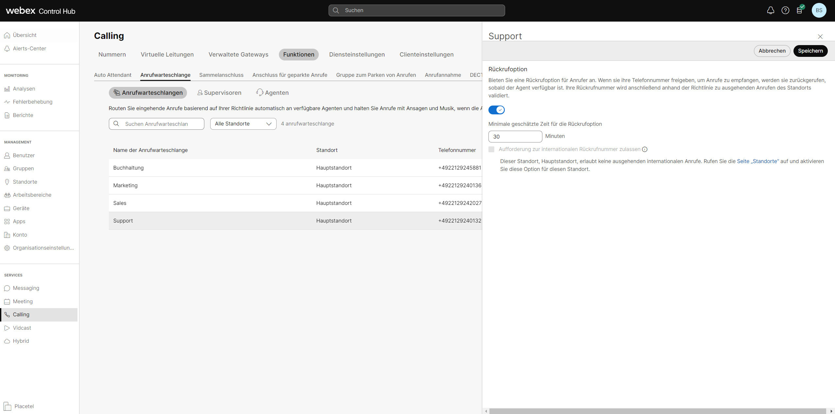The image size is (835, 414).
Task: Focus the Minuten callback time field
Action: tap(515, 137)
